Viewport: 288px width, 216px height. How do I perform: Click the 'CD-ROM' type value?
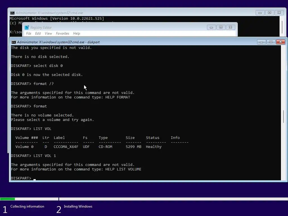[105, 147]
